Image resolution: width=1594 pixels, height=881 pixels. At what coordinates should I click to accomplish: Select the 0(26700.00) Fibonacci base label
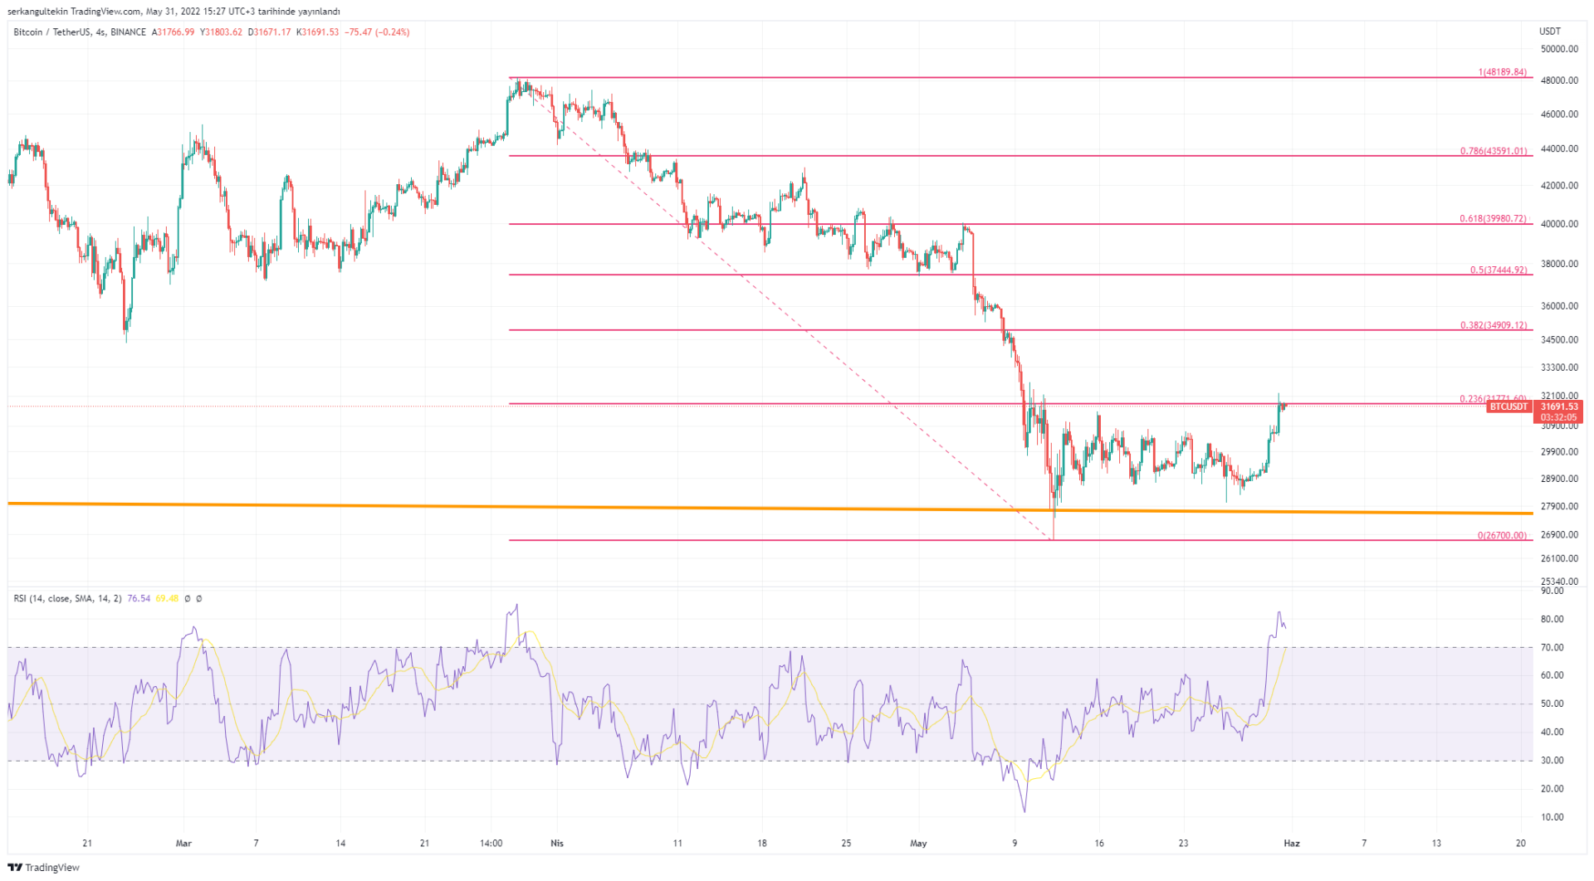pyautogui.click(x=1501, y=535)
